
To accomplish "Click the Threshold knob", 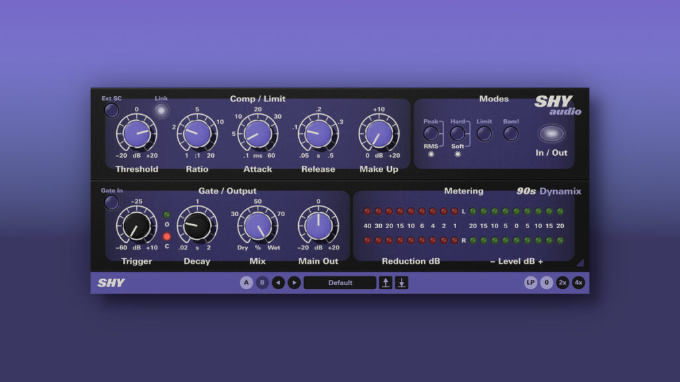I will tap(137, 133).
